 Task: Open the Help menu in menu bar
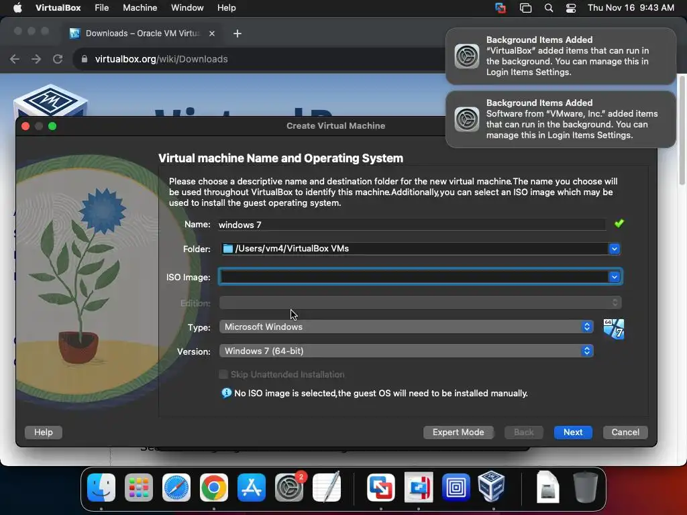point(227,8)
